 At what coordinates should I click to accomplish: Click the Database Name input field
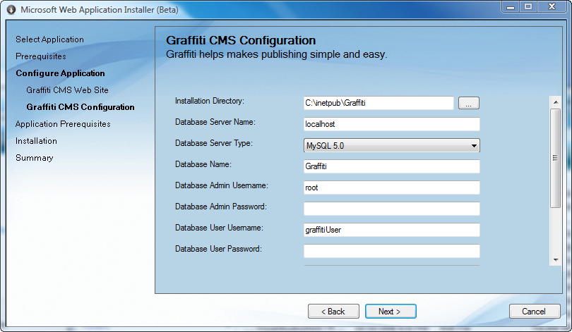(x=391, y=167)
